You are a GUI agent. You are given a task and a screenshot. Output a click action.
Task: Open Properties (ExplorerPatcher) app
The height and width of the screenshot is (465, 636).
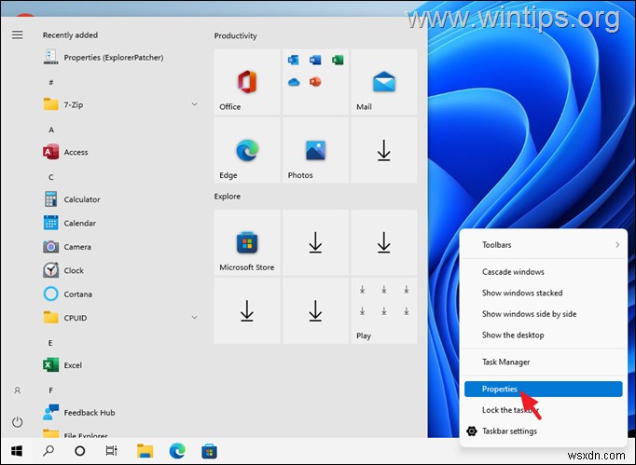click(103, 58)
